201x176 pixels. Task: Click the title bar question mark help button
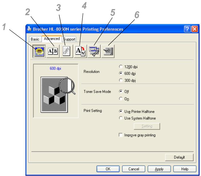click(x=187, y=29)
